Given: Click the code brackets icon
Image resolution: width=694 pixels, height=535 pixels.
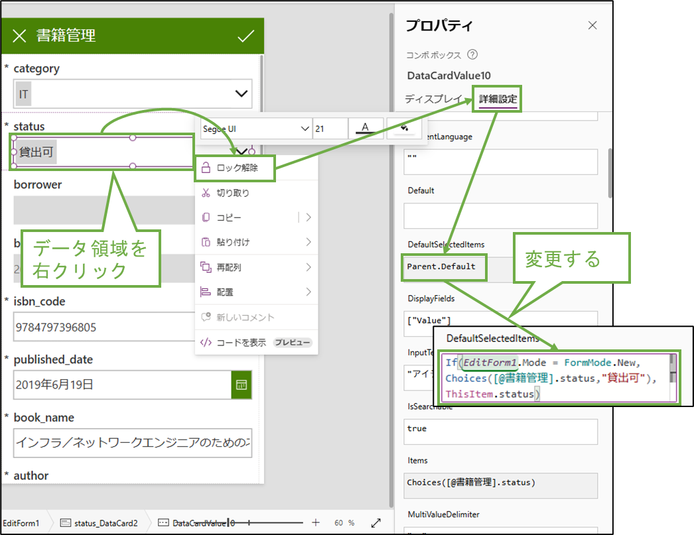Looking at the screenshot, I should coord(206,342).
